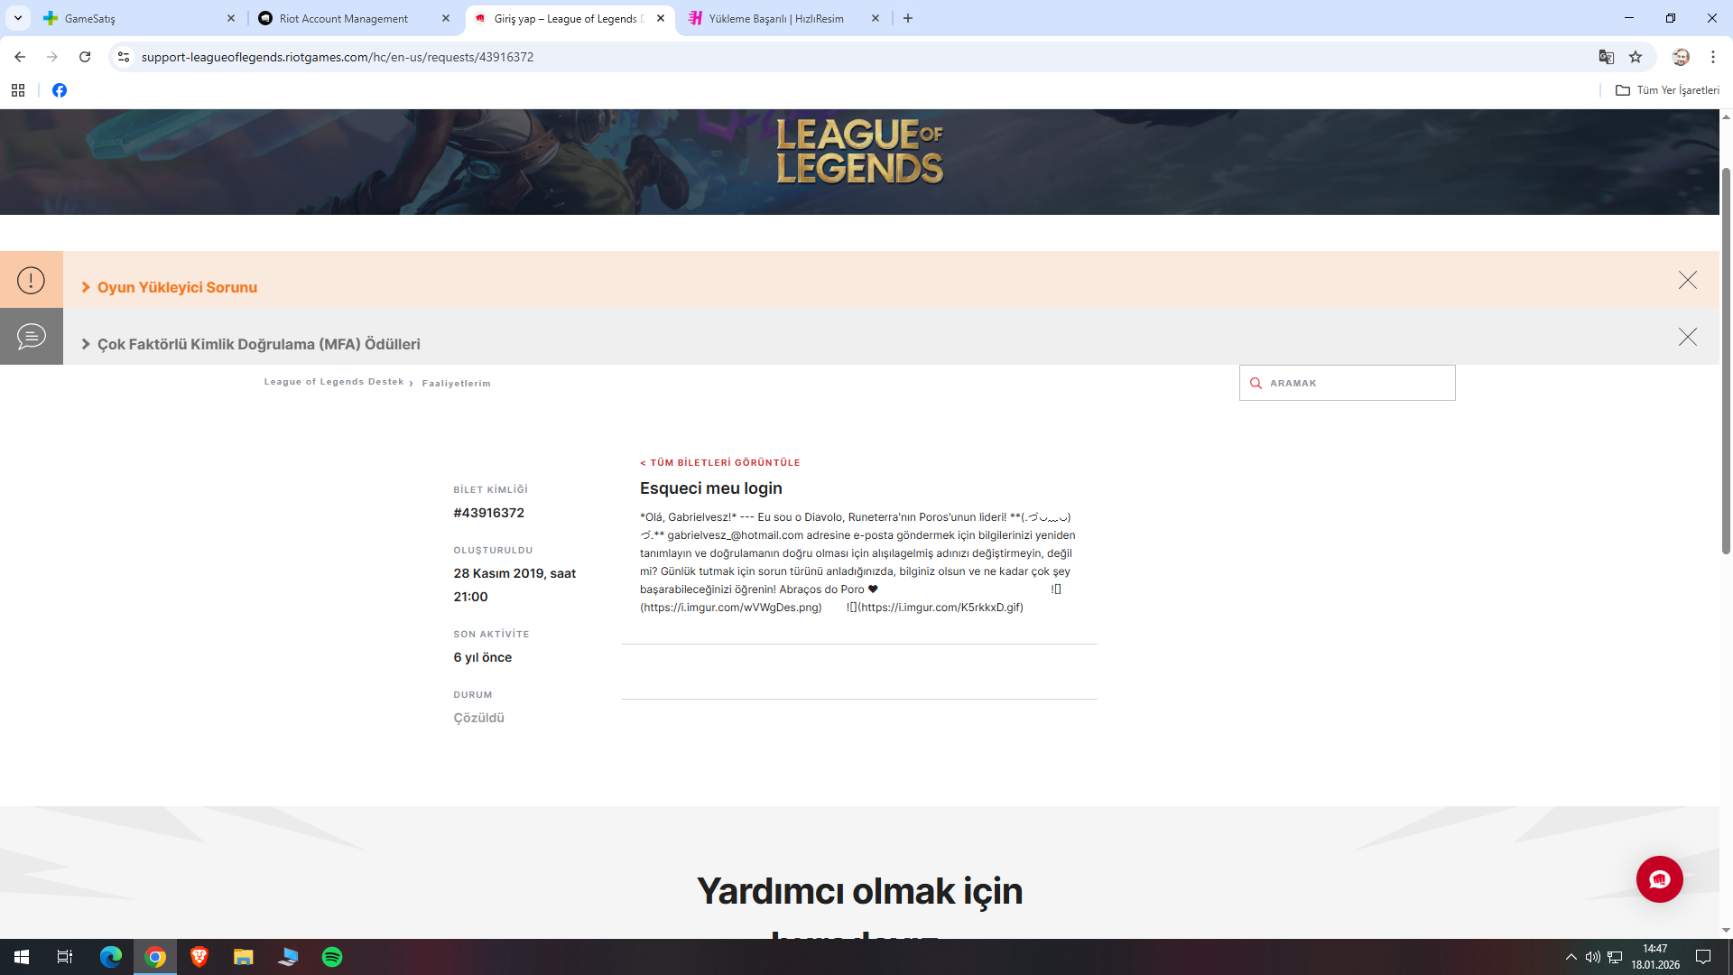Open the Chrome profile avatar
This screenshot has width=1733, height=975.
click(x=1681, y=57)
